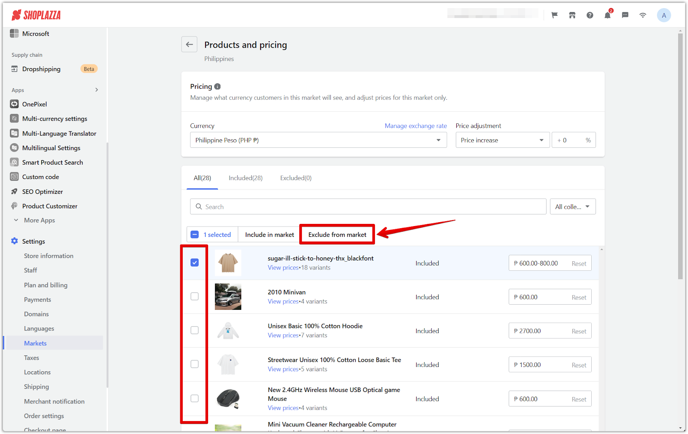
Task: Click the wifi signal icon
Action: point(643,15)
